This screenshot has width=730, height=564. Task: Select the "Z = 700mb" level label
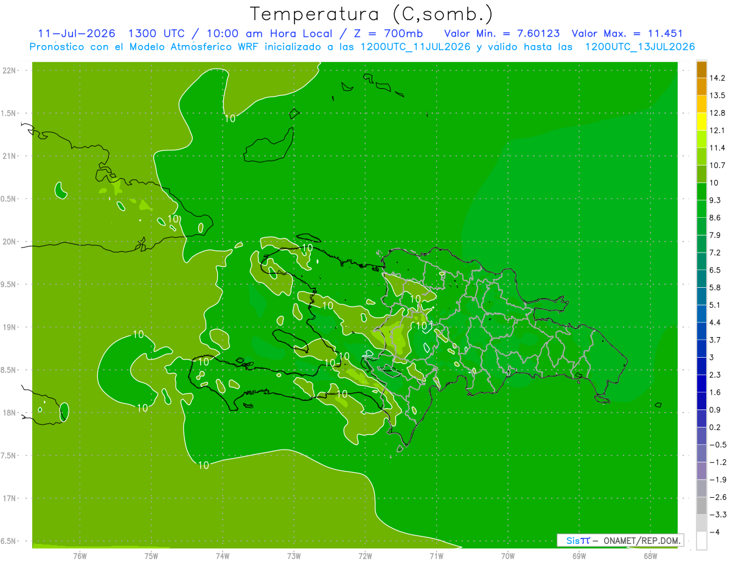click(x=388, y=33)
